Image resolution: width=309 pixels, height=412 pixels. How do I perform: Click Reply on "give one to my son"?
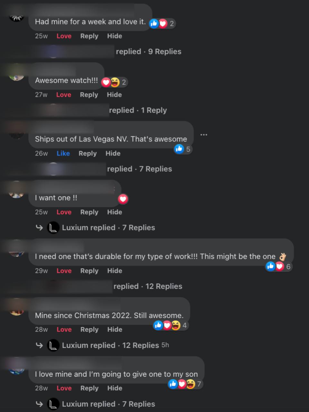[89, 388]
